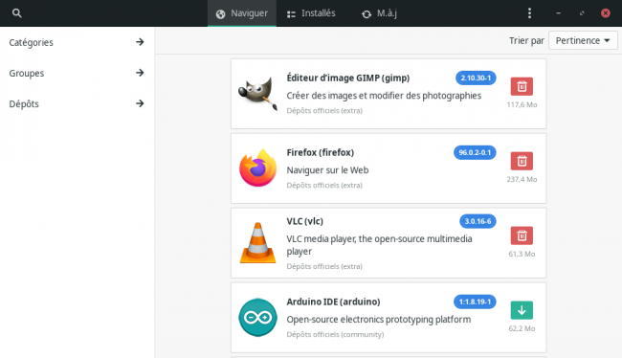Click "Dépôts officiels (extra)" under GIMP
This screenshot has width=622, height=358.
[324, 111]
